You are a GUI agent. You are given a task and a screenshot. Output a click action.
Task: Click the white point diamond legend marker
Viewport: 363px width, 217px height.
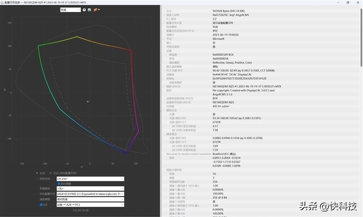[37, 173]
